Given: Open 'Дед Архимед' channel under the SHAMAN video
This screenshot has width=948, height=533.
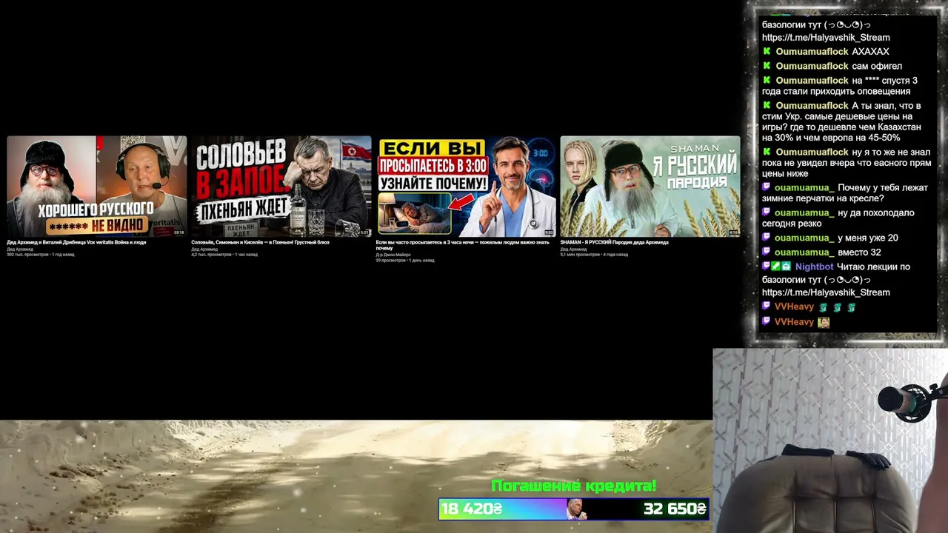Looking at the screenshot, I should point(573,249).
